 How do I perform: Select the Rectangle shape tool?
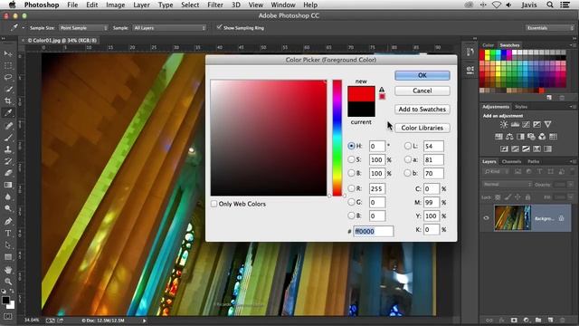pos(8,257)
